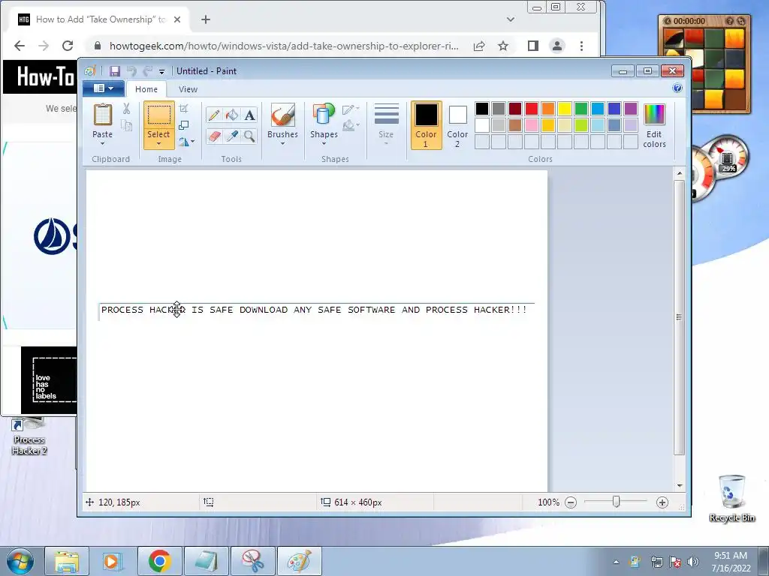Click the Crop icon in Image group

pos(184,108)
